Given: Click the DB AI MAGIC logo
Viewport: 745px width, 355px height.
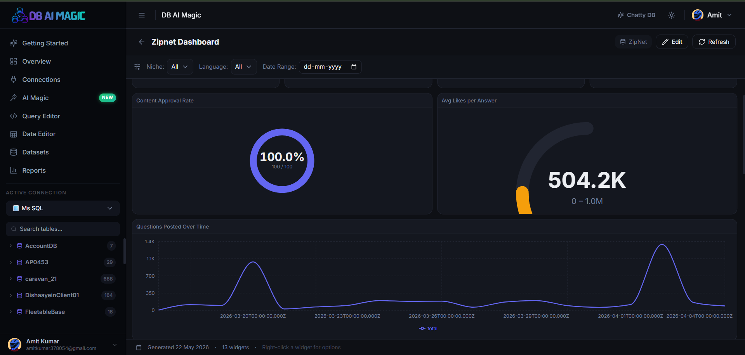Looking at the screenshot, I should tap(49, 16).
